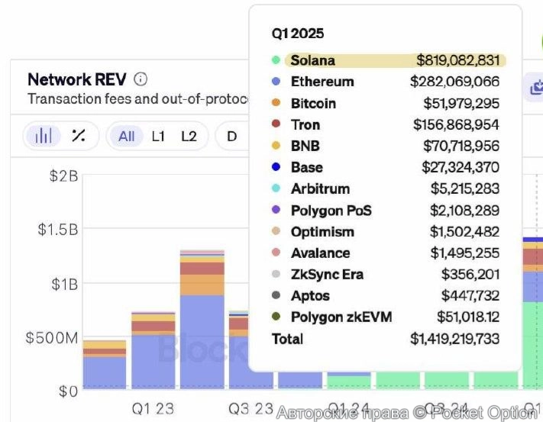543x422 pixels.
Task: Click the blue Ethereum legend dot
Action: click(x=276, y=82)
